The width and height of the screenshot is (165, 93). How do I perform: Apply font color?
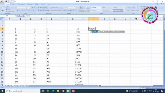34,11
